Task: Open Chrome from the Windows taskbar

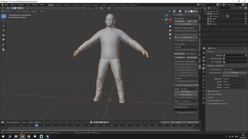Action: [29, 136]
